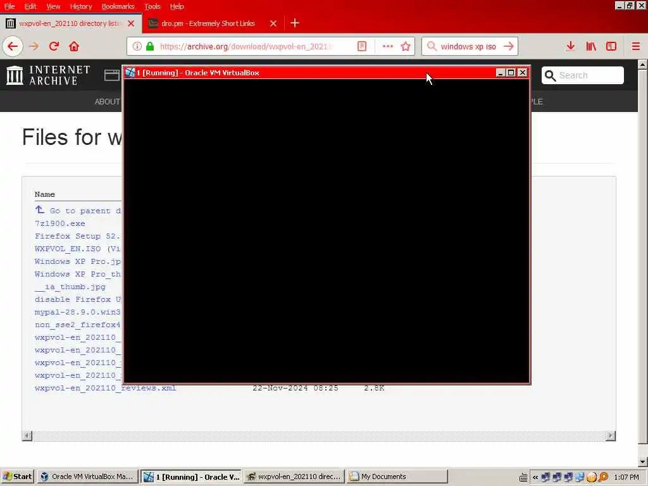The height and width of the screenshot is (486, 648).
Task: Close the wxpvol-en_202110 directory listing tab
Action: (131, 23)
